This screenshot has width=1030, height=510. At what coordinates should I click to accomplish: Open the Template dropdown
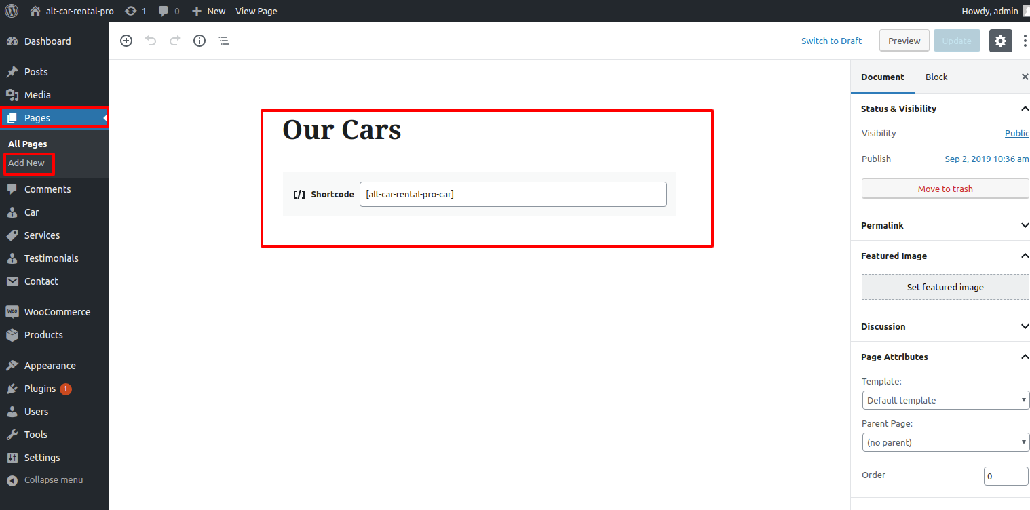tap(946, 400)
